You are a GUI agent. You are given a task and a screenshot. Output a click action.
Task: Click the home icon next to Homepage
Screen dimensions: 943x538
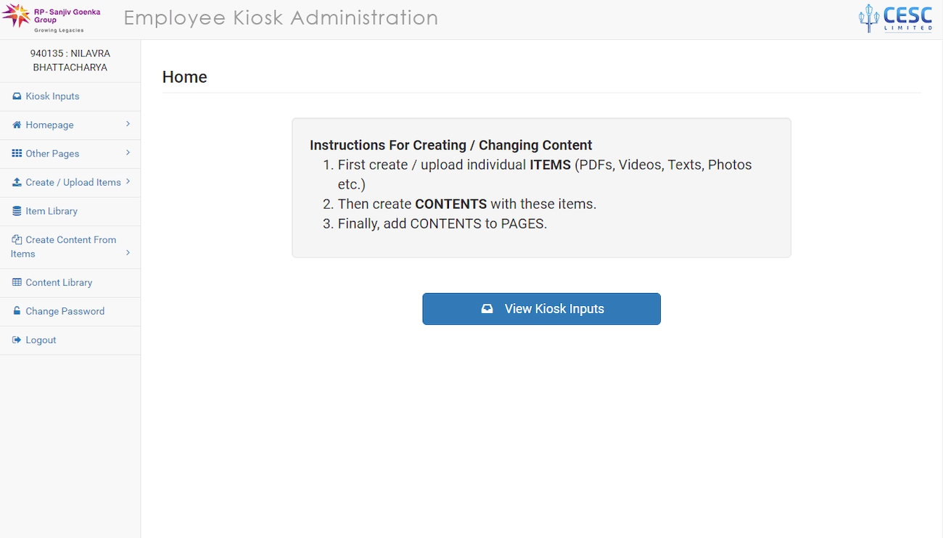(x=17, y=125)
